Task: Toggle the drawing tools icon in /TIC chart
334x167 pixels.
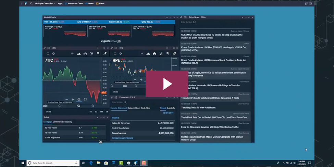Action: 105,54
